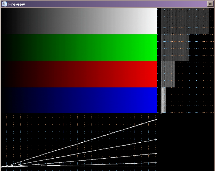Close the Preview window

click(210, 4)
